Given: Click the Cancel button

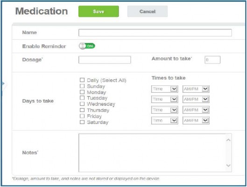Looking at the screenshot, I should [148, 11].
